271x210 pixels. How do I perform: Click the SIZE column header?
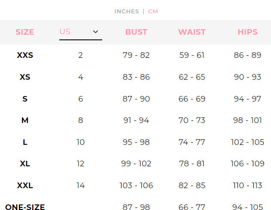pyautogui.click(x=25, y=32)
